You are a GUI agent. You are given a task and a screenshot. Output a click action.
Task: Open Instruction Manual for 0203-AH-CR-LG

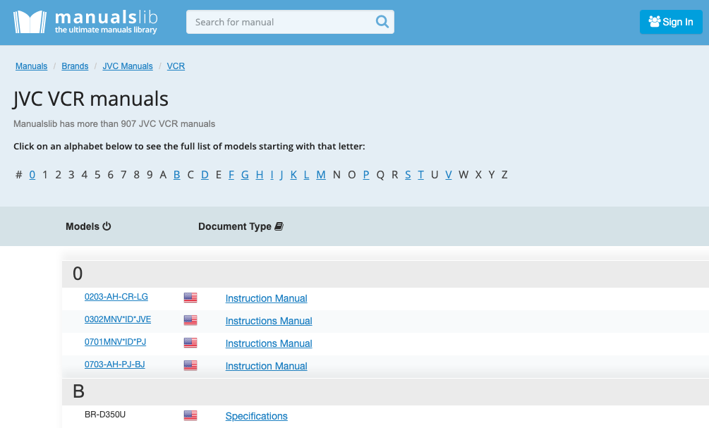click(267, 298)
